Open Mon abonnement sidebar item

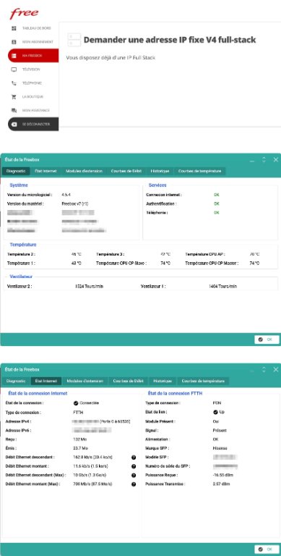tap(33, 42)
